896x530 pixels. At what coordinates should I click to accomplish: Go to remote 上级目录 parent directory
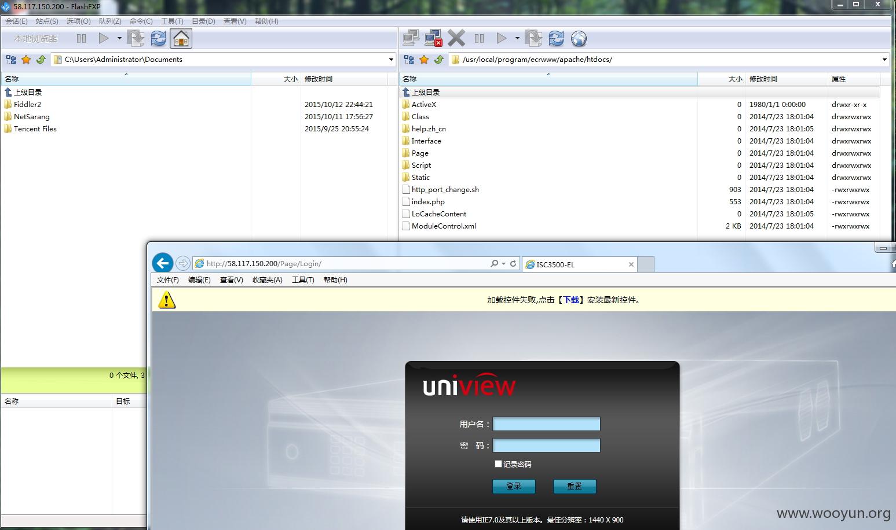coord(426,92)
